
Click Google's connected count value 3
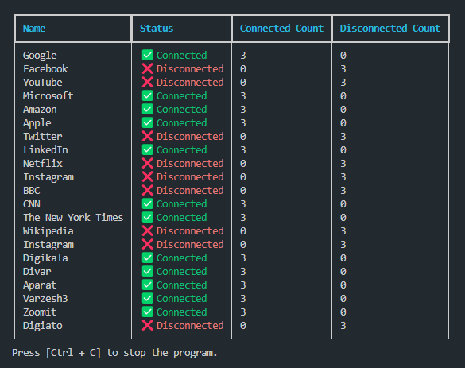pyautogui.click(x=243, y=56)
